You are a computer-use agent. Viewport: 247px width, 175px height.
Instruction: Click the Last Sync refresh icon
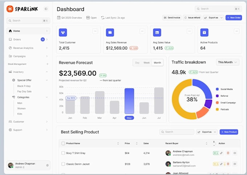(103, 18)
